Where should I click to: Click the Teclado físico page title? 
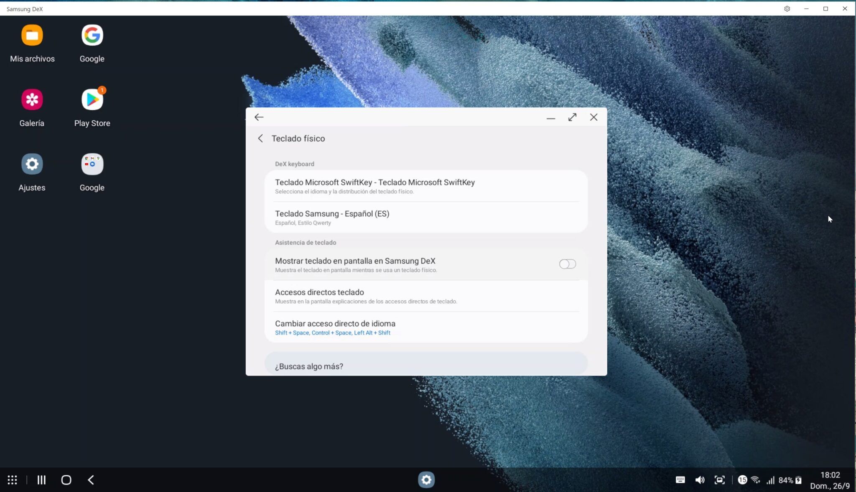click(x=298, y=139)
